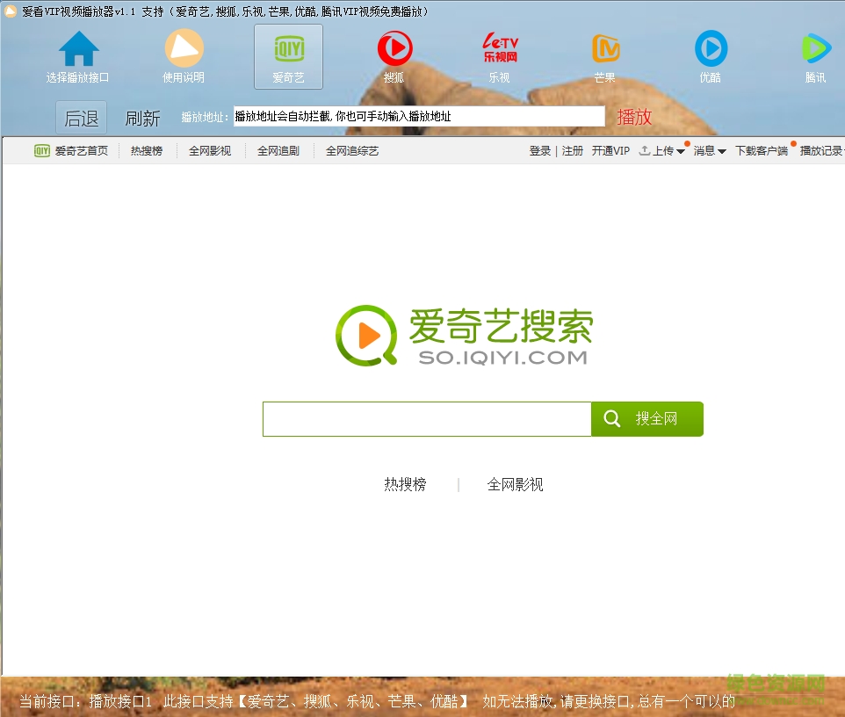845x717 pixels.
Task: Click the iQiyi logo beside 爱奇艺首页
Action: [41, 150]
